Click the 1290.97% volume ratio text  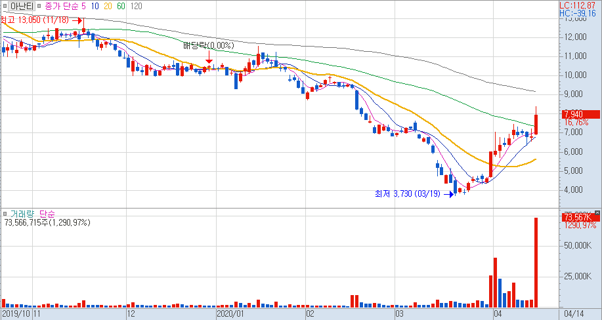coord(580,225)
